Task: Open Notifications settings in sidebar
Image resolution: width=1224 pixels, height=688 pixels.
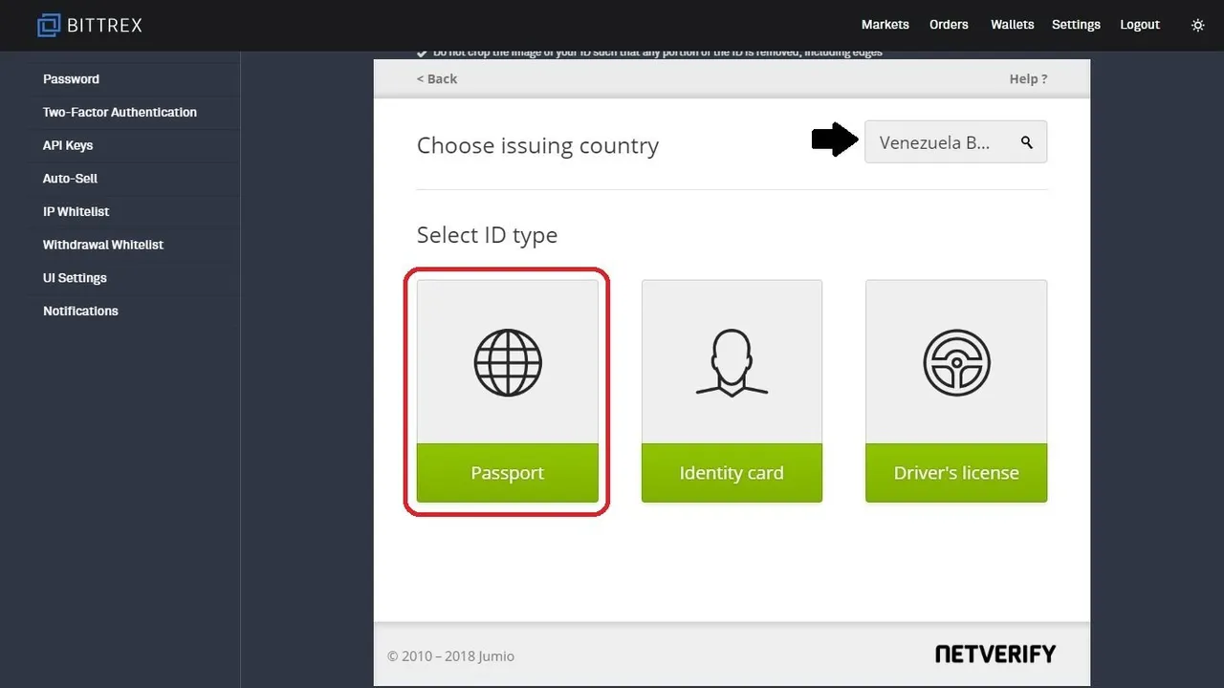Action: click(x=80, y=311)
